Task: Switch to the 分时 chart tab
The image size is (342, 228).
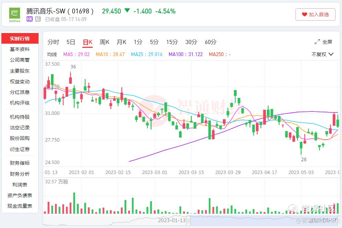Action: click(53, 42)
